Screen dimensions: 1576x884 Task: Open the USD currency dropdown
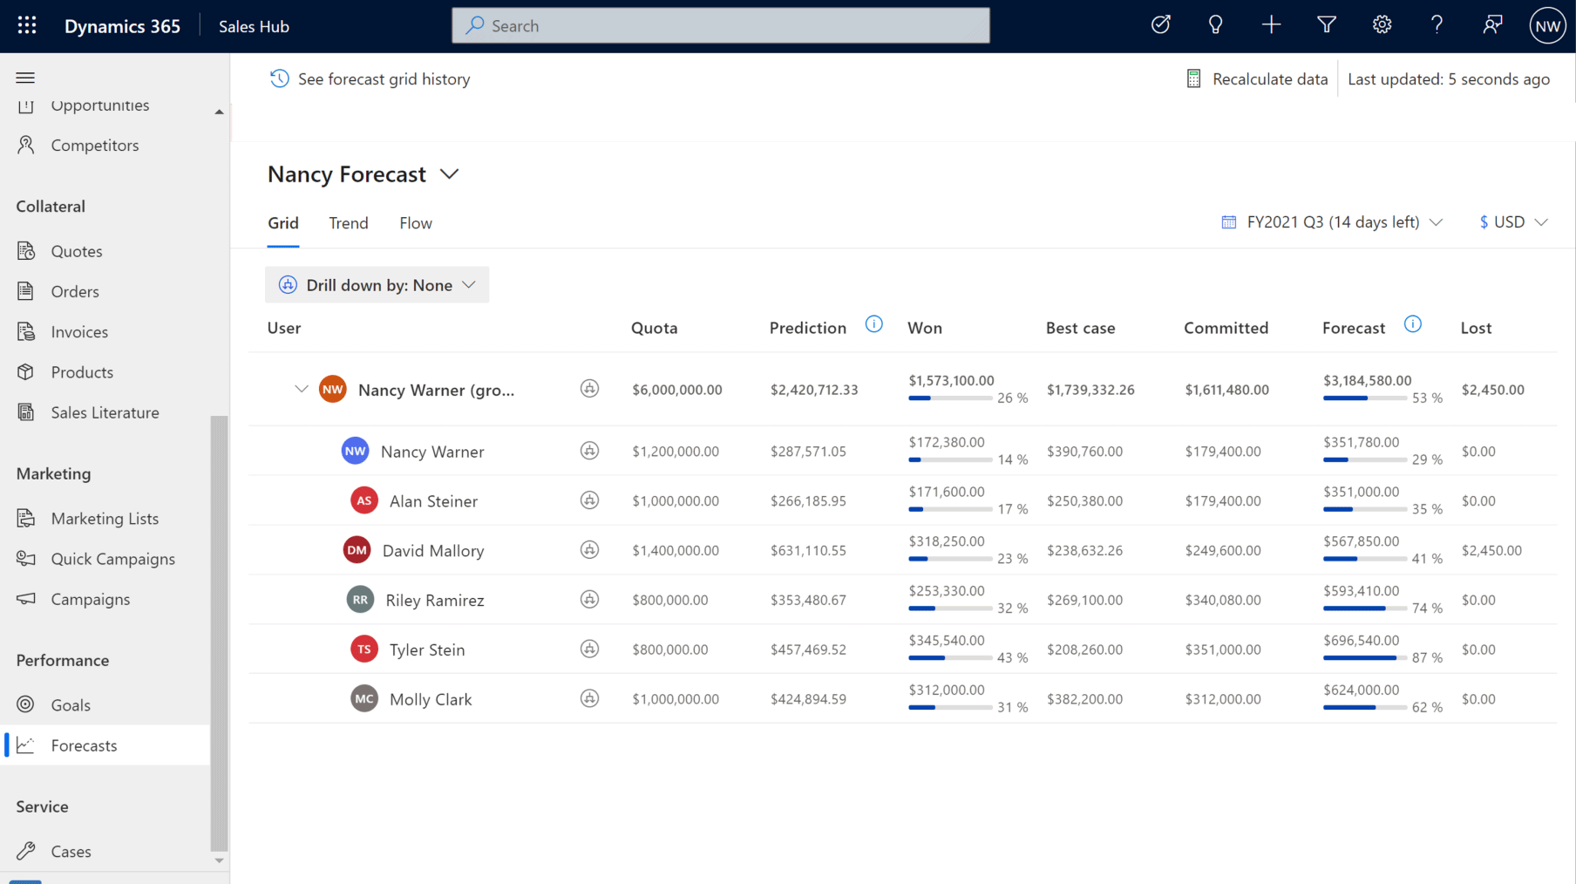click(x=1512, y=221)
